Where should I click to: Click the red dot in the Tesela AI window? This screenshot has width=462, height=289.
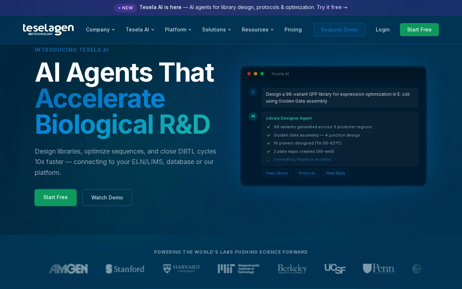pos(249,74)
